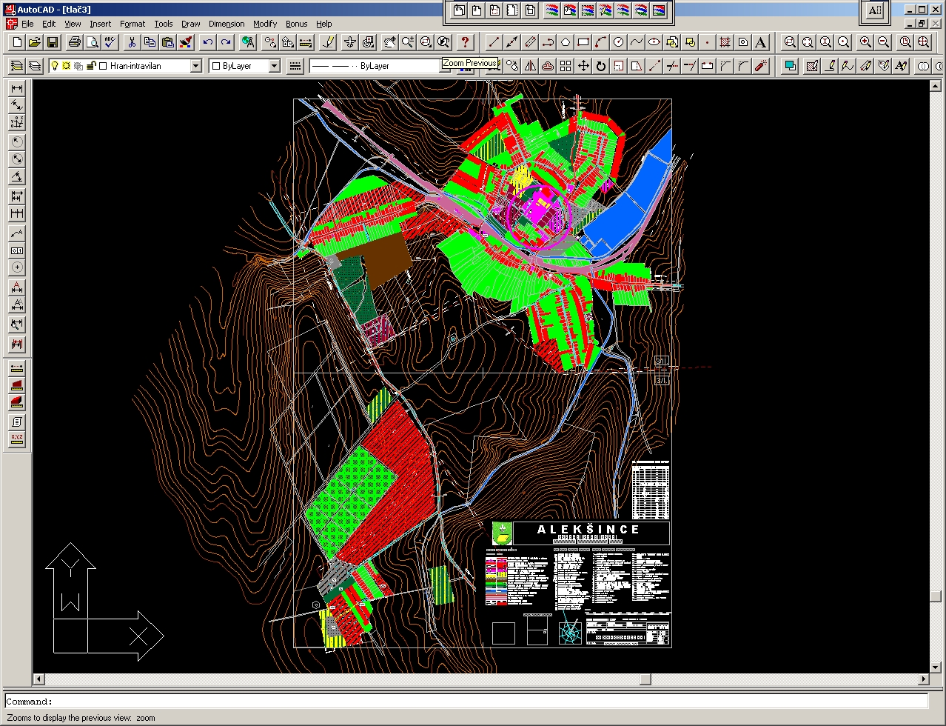Viewport: 946px width, 726px height.
Task: Choose the Circle draw tool
Action: point(619,43)
